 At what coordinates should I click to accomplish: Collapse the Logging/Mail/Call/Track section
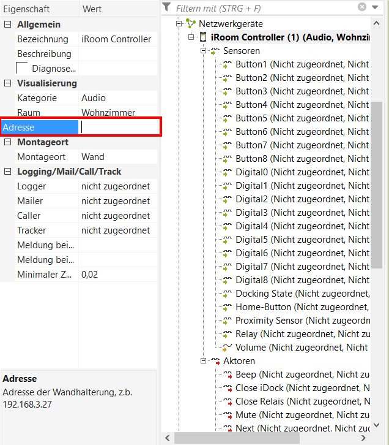(x=7, y=172)
